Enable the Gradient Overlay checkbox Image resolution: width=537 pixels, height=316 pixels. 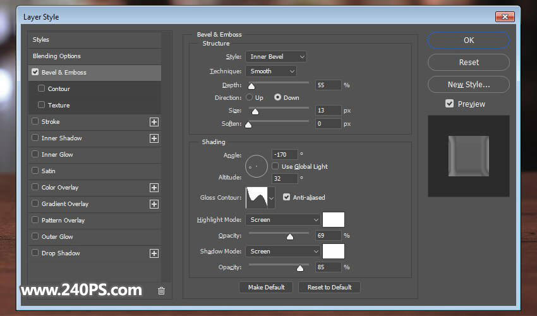point(35,204)
